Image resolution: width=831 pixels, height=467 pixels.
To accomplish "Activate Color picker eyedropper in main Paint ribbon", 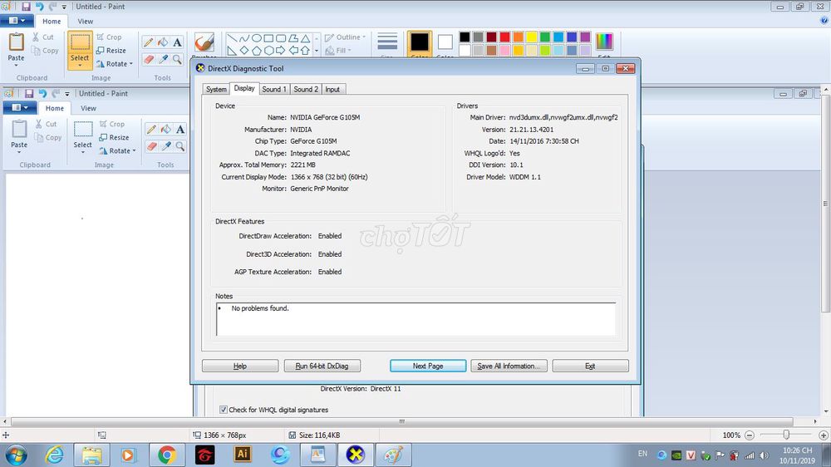I will tap(163, 59).
